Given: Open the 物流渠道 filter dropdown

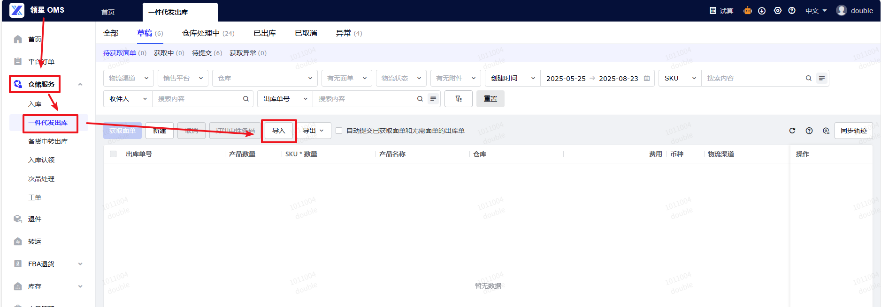Looking at the screenshot, I should 129,78.
